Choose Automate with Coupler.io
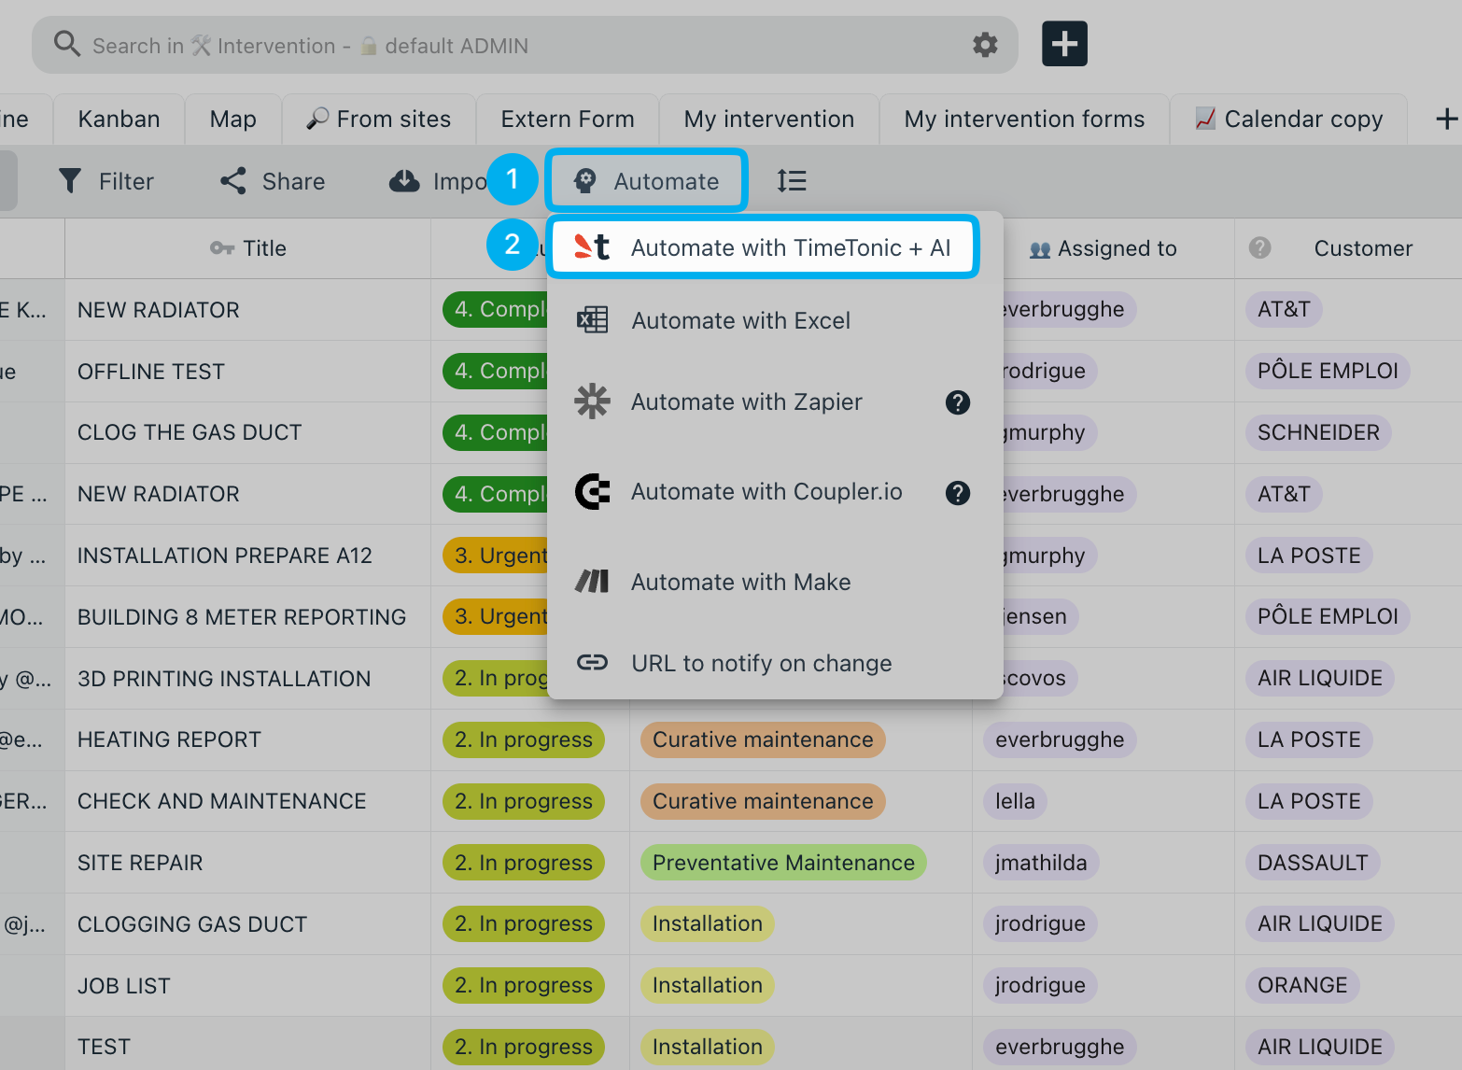 775,492
